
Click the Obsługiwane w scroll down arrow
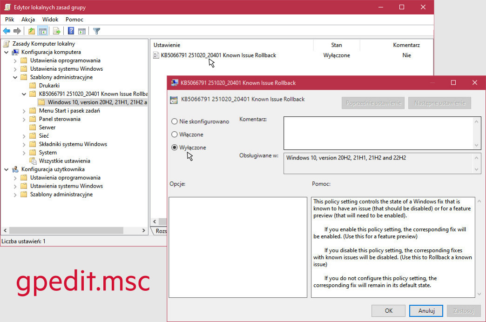476,169
